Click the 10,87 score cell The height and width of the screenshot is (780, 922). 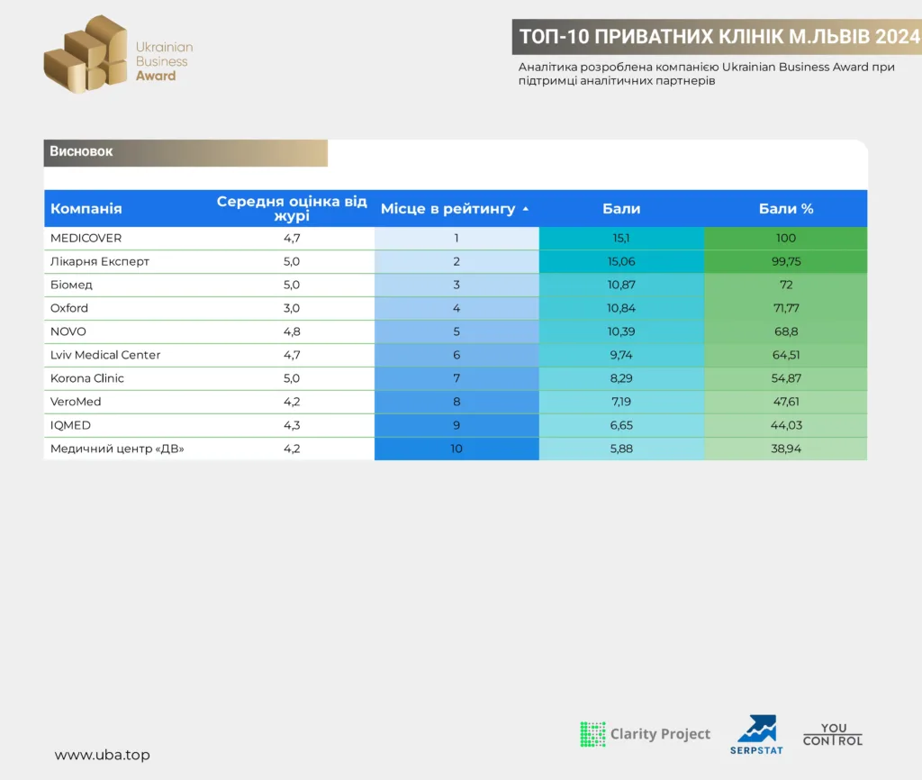pyautogui.click(x=621, y=285)
